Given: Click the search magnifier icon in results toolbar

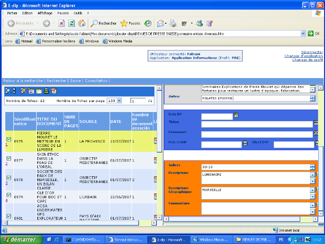Looking at the screenshot, I should tap(8, 91).
